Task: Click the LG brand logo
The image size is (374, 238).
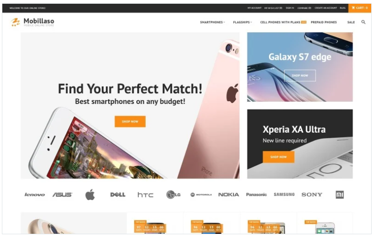Action: (x=173, y=194)
